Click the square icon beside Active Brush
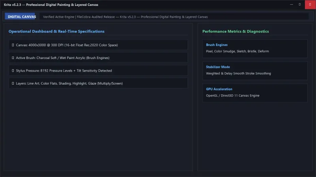The image size is (316, 177). [13, 58]
